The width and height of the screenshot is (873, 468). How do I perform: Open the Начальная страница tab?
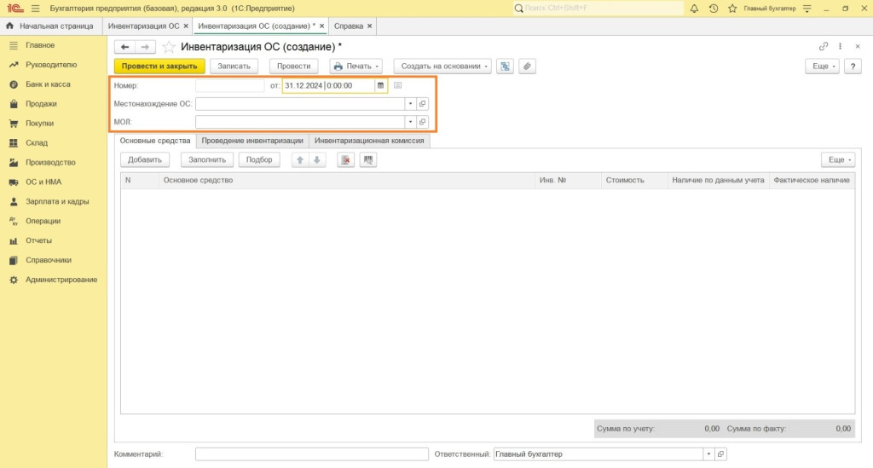pyautogui.click(x=50, y=26)
